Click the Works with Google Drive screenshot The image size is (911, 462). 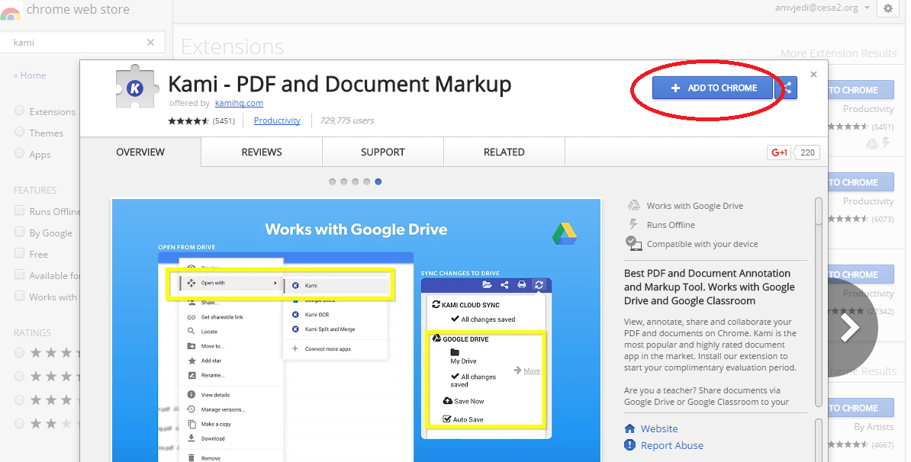356,329
